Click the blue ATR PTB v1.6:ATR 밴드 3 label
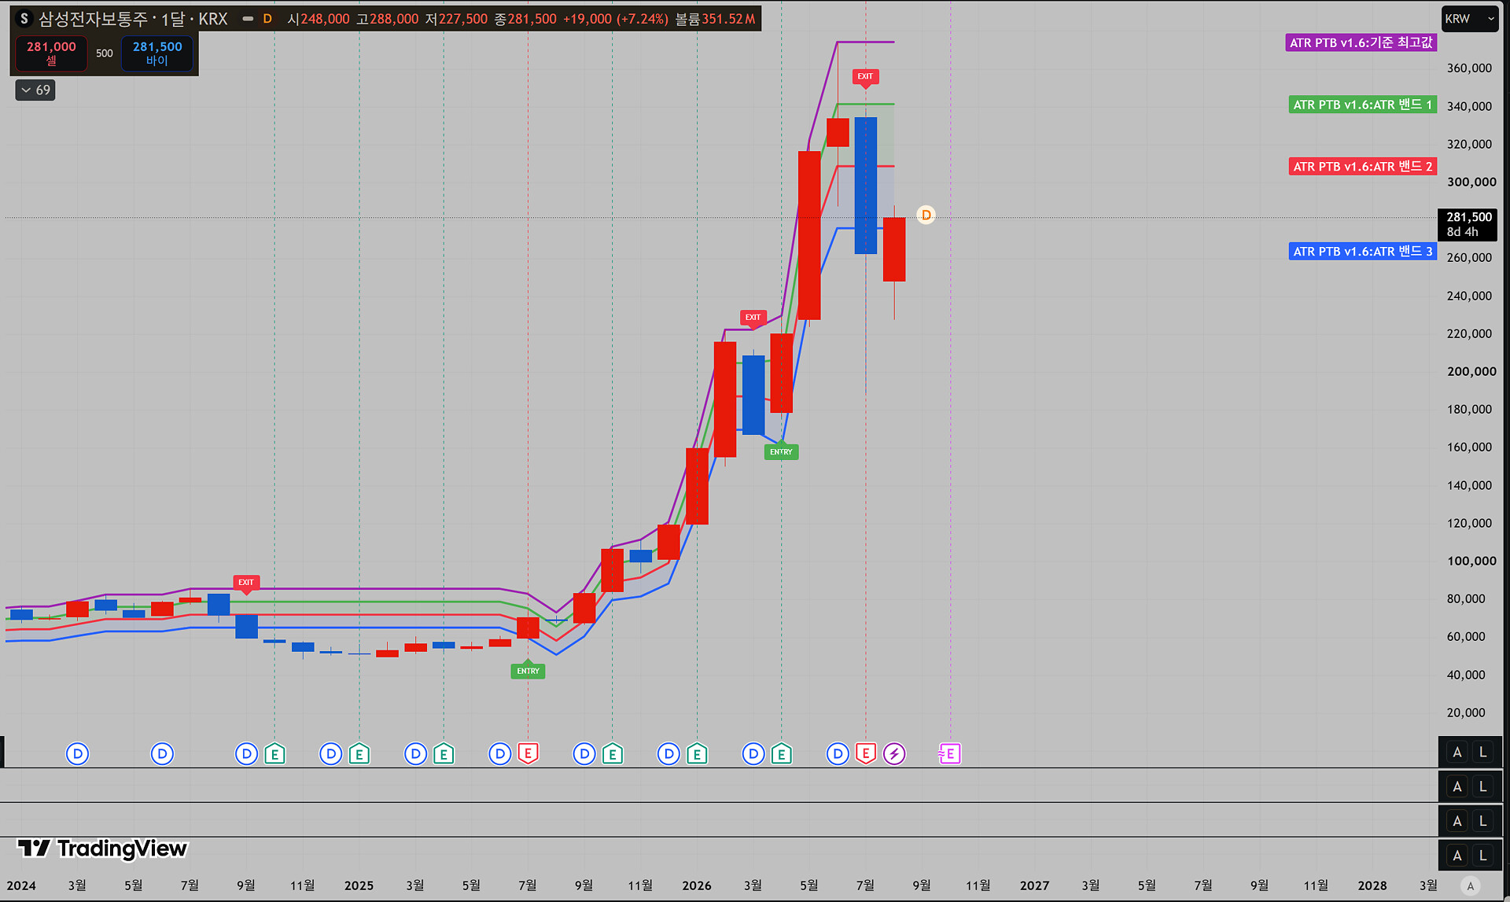Screen dimensions: 1510x902 tap(1363, 252)
